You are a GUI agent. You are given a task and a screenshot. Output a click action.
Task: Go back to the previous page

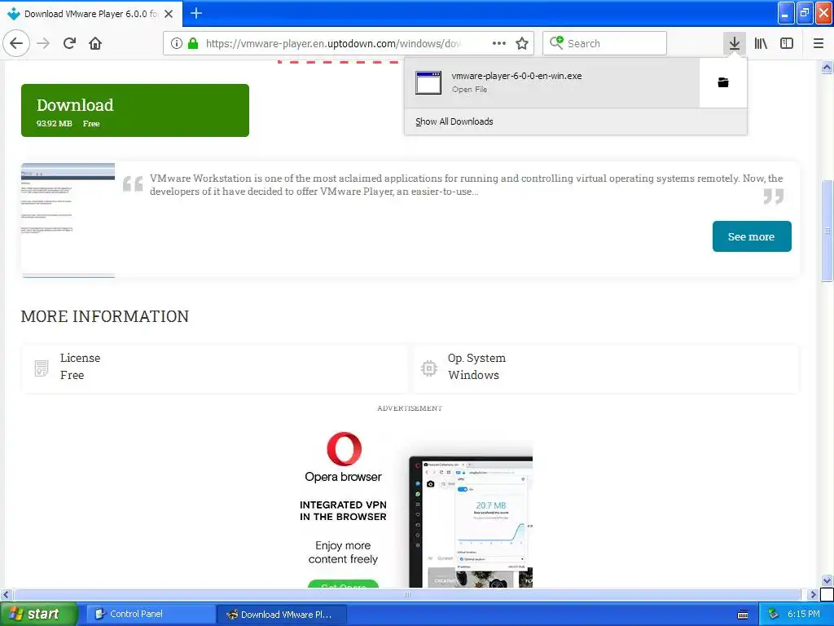point(16,43)
